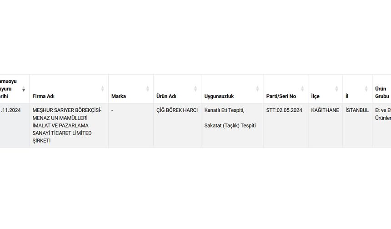This screenshot has height=229, width=391.
Task: Click the sort arrows in the Marka column
Action: point(147,89)
